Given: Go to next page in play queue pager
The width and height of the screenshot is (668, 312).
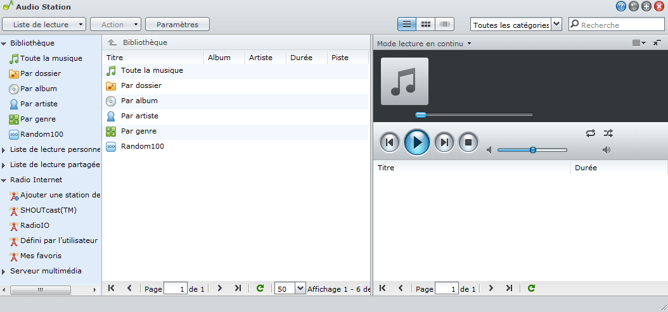Looking at the screenshot, I should click(491, 288).
